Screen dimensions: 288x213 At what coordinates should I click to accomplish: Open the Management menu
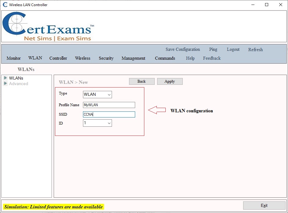click(x=133, y=58)
